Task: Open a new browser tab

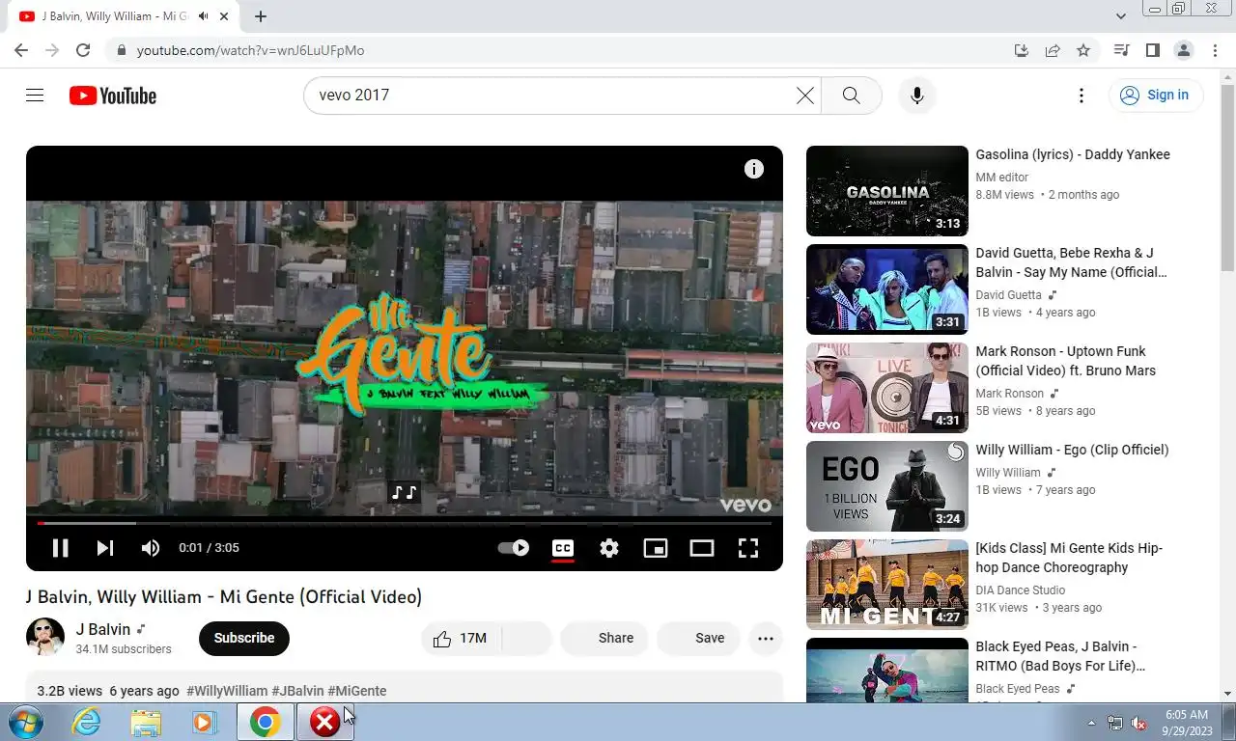Action: click(261, 16)
